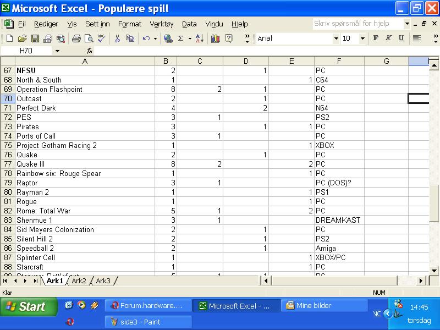Click horizontal scrollbar right arrow
440x330 pixels.
point(421,280)
